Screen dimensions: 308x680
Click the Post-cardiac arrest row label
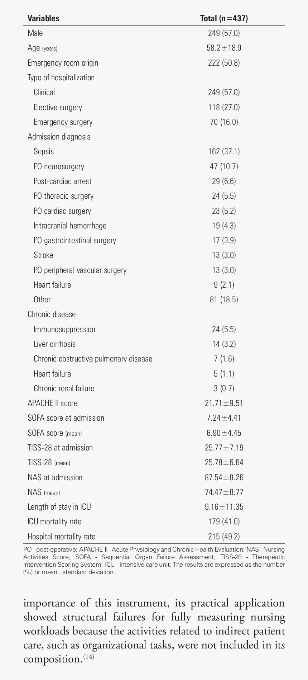point(62,181)
